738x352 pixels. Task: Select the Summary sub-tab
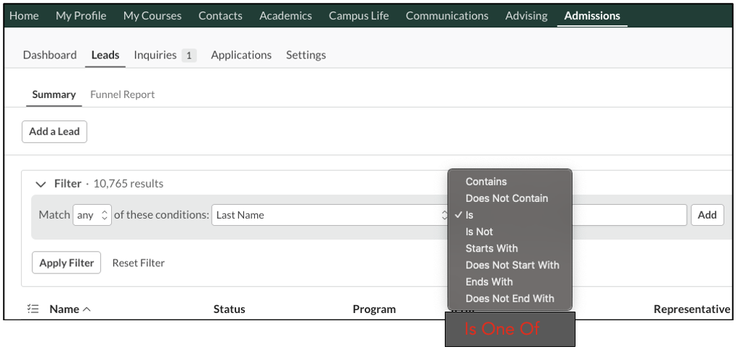click(53, 94)
